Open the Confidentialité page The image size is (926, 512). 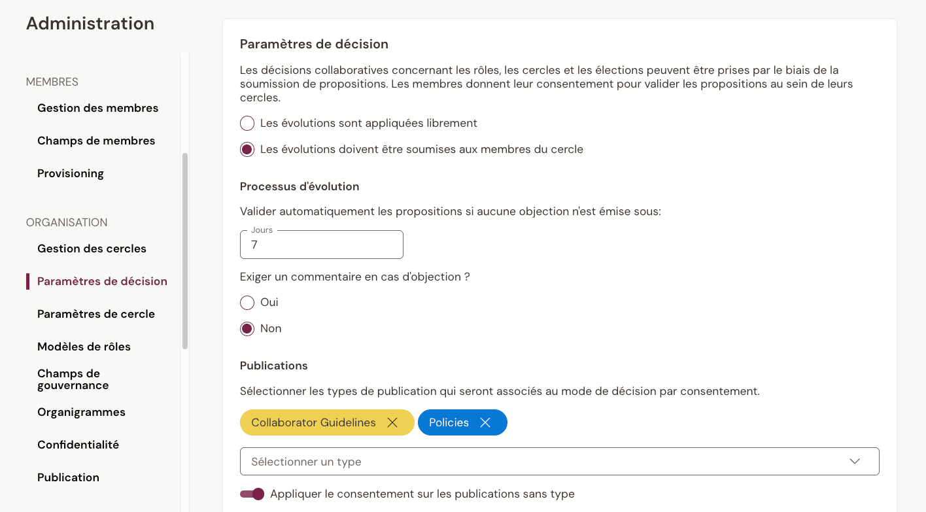pyautogui.click(x=78, y=445)
